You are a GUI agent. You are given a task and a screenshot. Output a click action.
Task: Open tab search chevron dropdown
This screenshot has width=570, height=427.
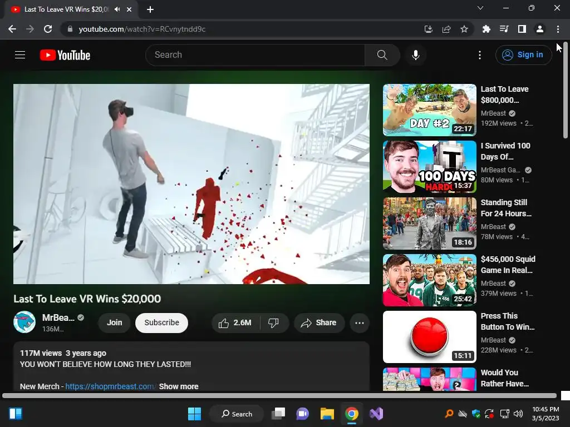point(480,8)
